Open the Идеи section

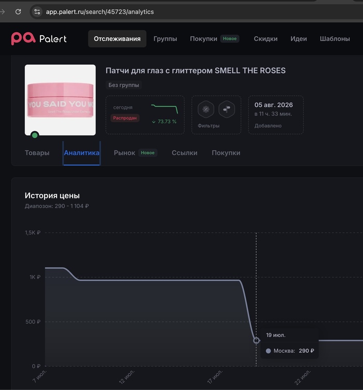click(299, 38)
